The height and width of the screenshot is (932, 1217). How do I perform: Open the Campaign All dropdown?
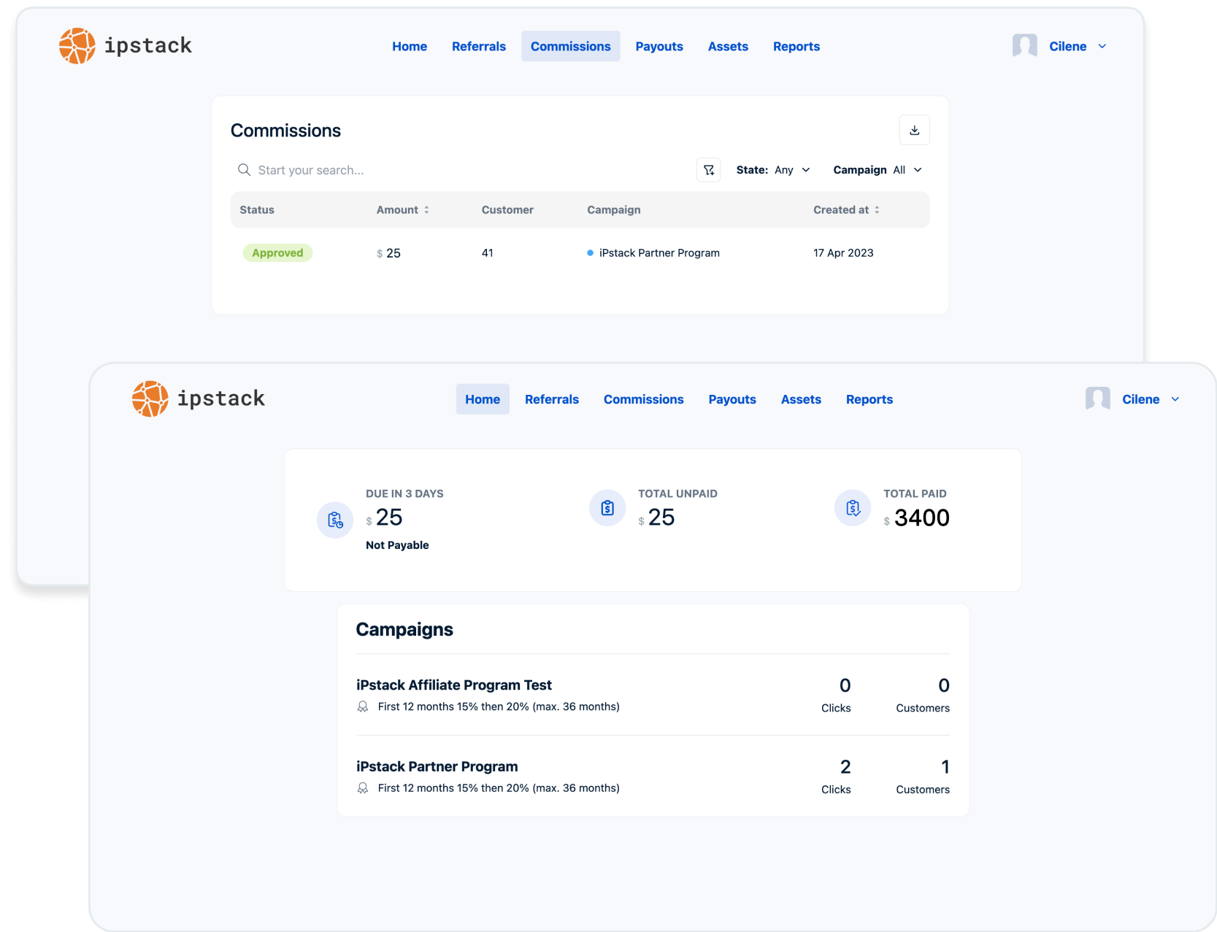point(878,170)
